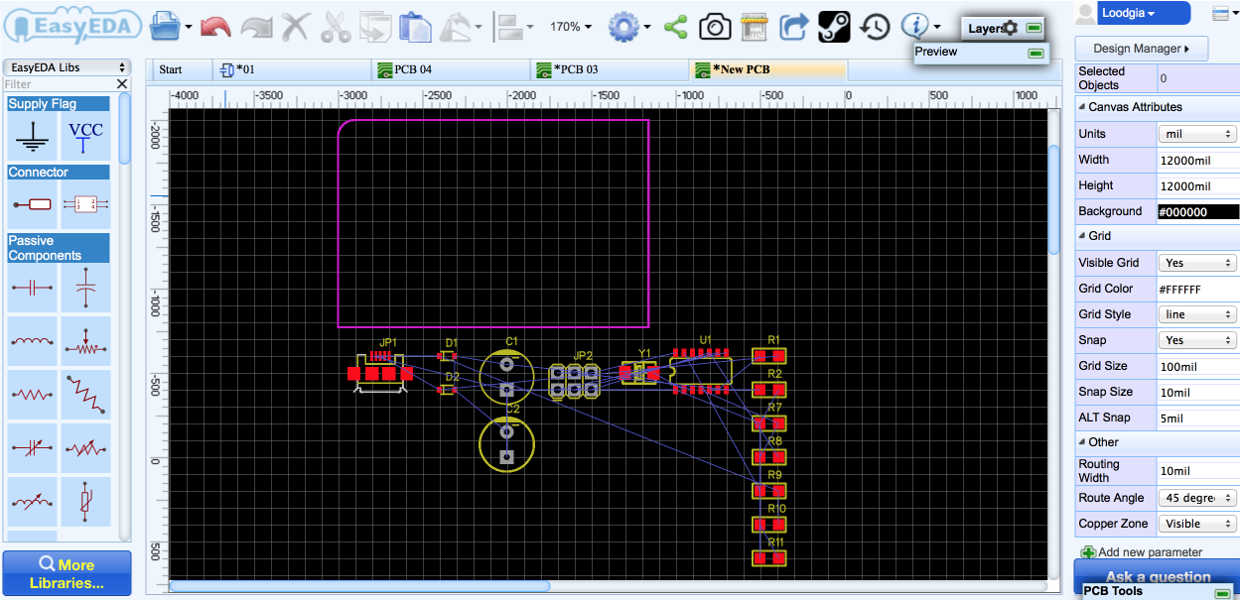Select the polarized capacitor symbol
This screenshot has height=600, width=1240.
coord(85,289)
